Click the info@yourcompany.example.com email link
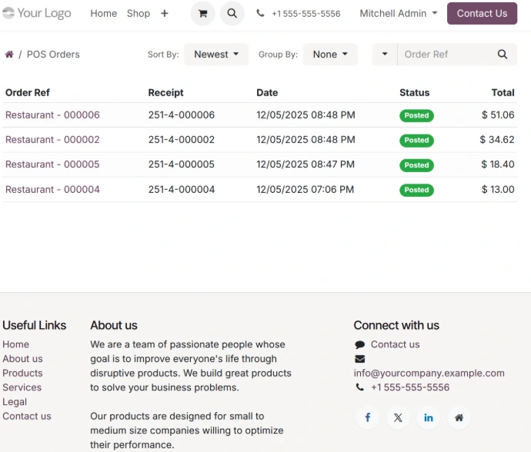This screenshot has height=452, width=531. 429,374
